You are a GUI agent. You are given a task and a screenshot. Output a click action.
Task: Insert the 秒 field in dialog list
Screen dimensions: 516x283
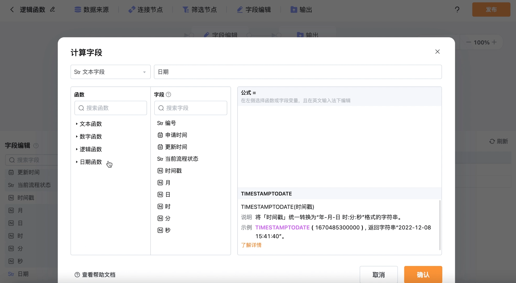[x=164, y=230]
